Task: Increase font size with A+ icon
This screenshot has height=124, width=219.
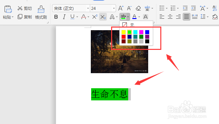Action: click(x=121, y=8)
